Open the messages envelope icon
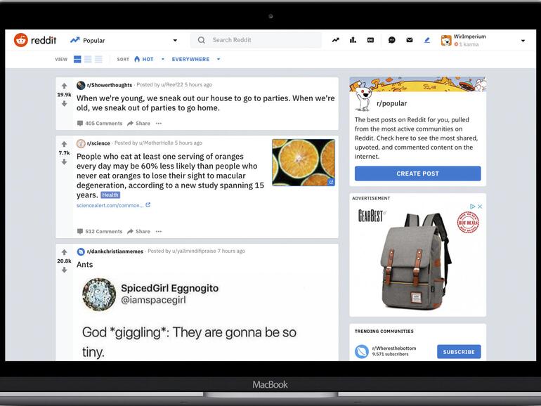Screen dimensions: 541x406 pos(410,40)
